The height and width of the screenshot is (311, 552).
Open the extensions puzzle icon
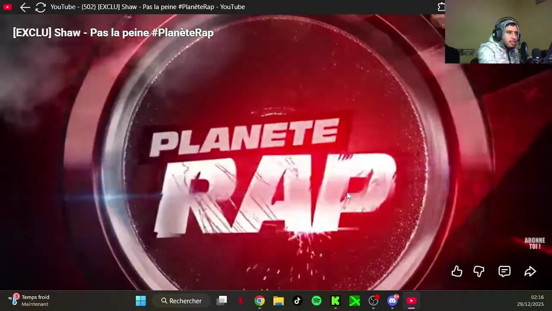tap(441, 7)
